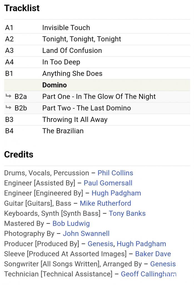Select track Part Two - The Last Domino
Image resolution: width=194 pixels, height=285 pixels.
pos(86,108)
